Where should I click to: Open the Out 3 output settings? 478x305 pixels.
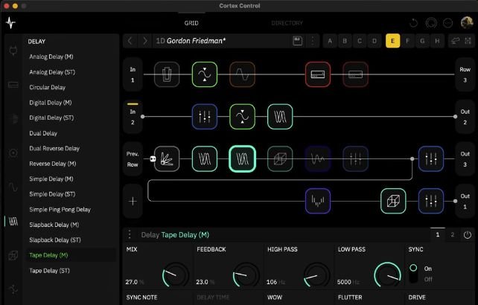pyautogui.click(x=465, y=158)
